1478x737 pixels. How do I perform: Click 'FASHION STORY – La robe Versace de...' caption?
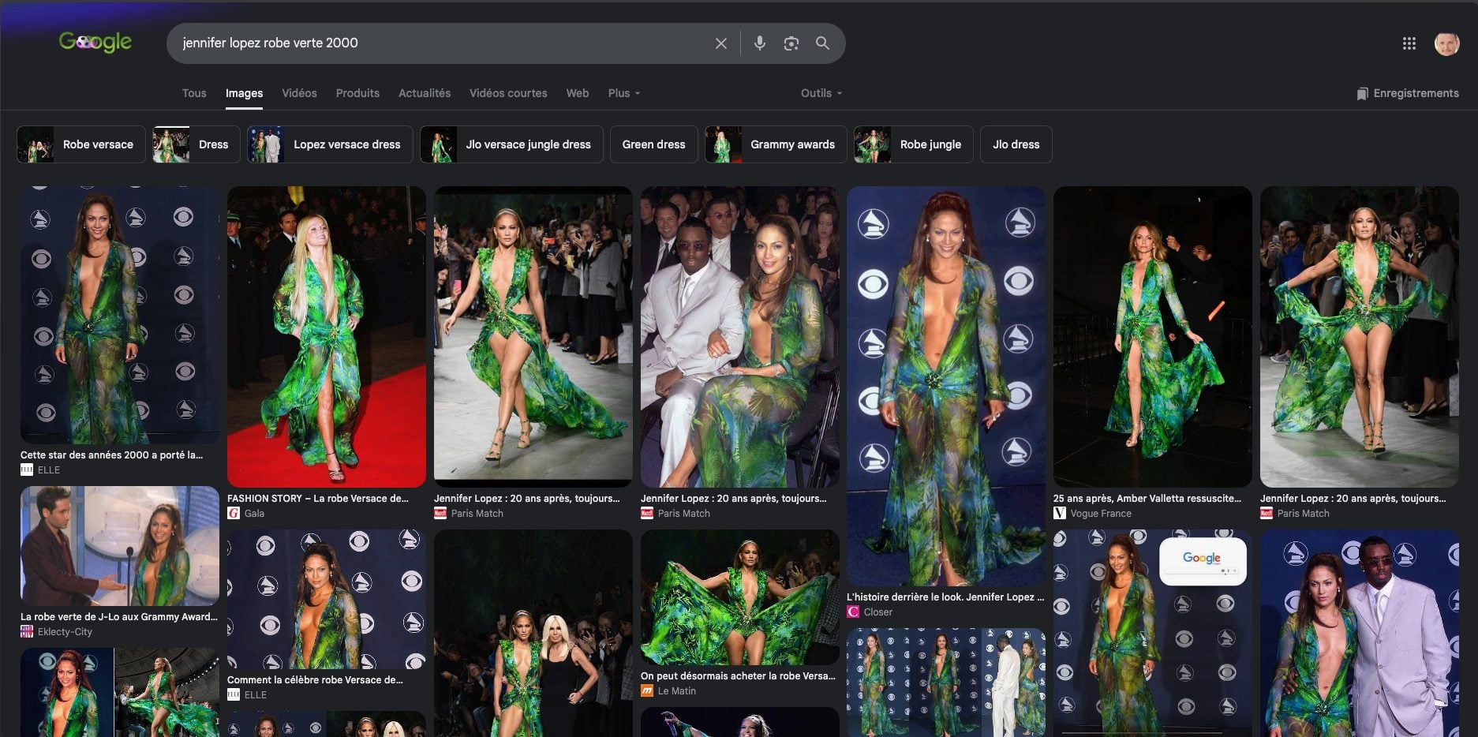coord(318,498)
